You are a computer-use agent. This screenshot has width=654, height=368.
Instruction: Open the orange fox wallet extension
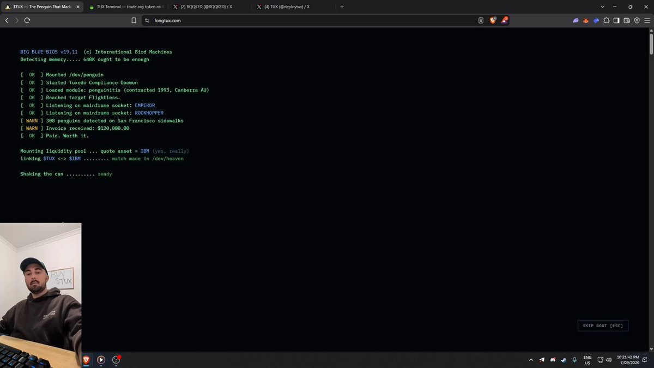586,20
